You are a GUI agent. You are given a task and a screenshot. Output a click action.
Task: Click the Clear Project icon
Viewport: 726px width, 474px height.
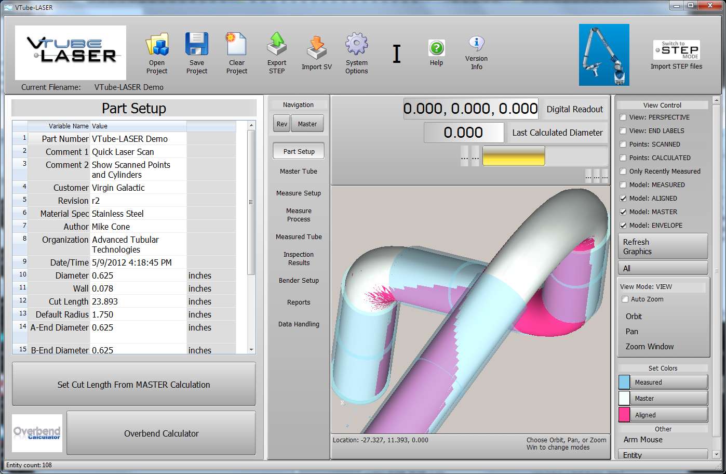tap(236, 45)
